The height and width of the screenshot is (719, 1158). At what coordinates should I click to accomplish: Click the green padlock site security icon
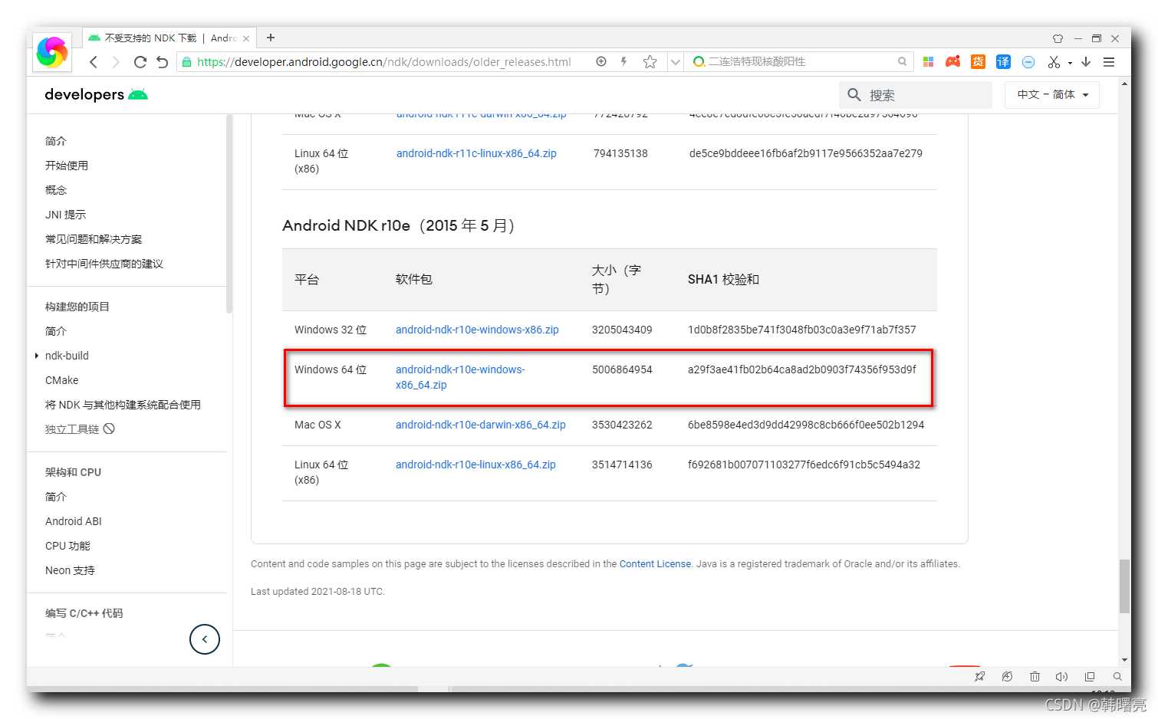coord(186,62)
